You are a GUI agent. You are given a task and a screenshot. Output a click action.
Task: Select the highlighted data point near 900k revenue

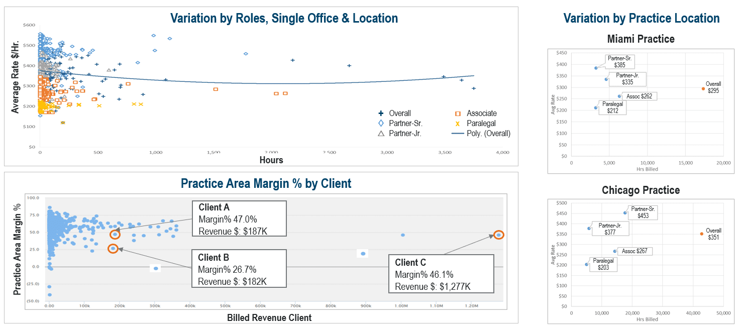pos(363,254)
